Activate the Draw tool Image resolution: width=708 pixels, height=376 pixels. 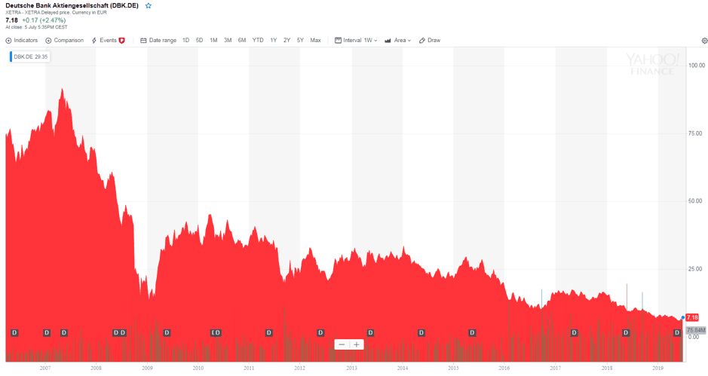point(430,40)
